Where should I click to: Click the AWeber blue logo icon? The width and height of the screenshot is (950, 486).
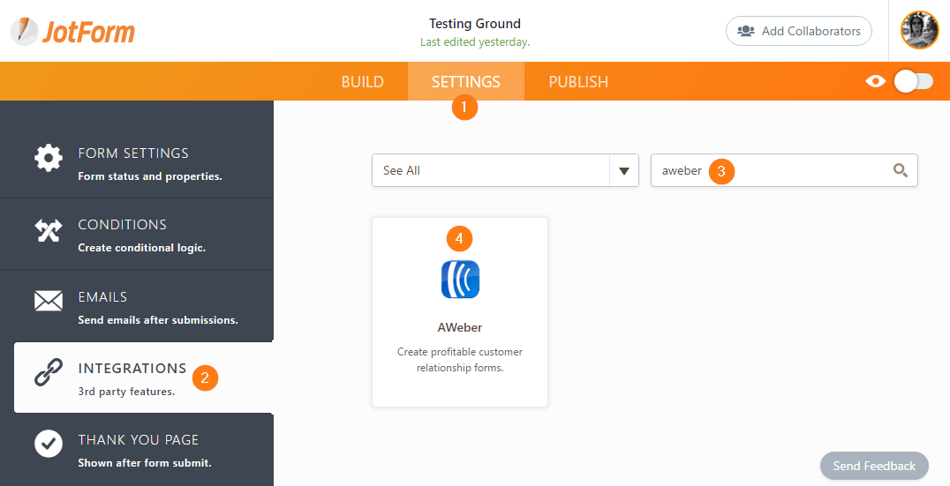click(x=460, y=280)
